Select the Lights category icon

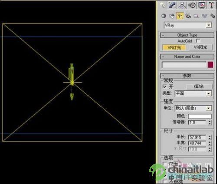coord(180,16)
